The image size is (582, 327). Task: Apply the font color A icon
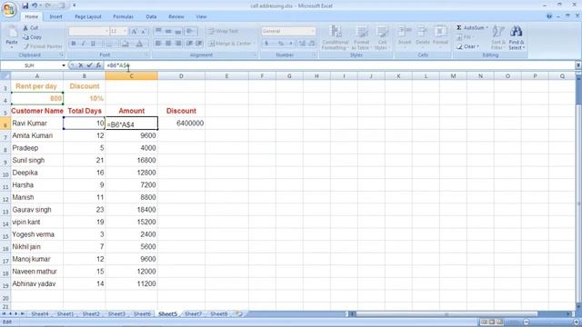point(139,44)
